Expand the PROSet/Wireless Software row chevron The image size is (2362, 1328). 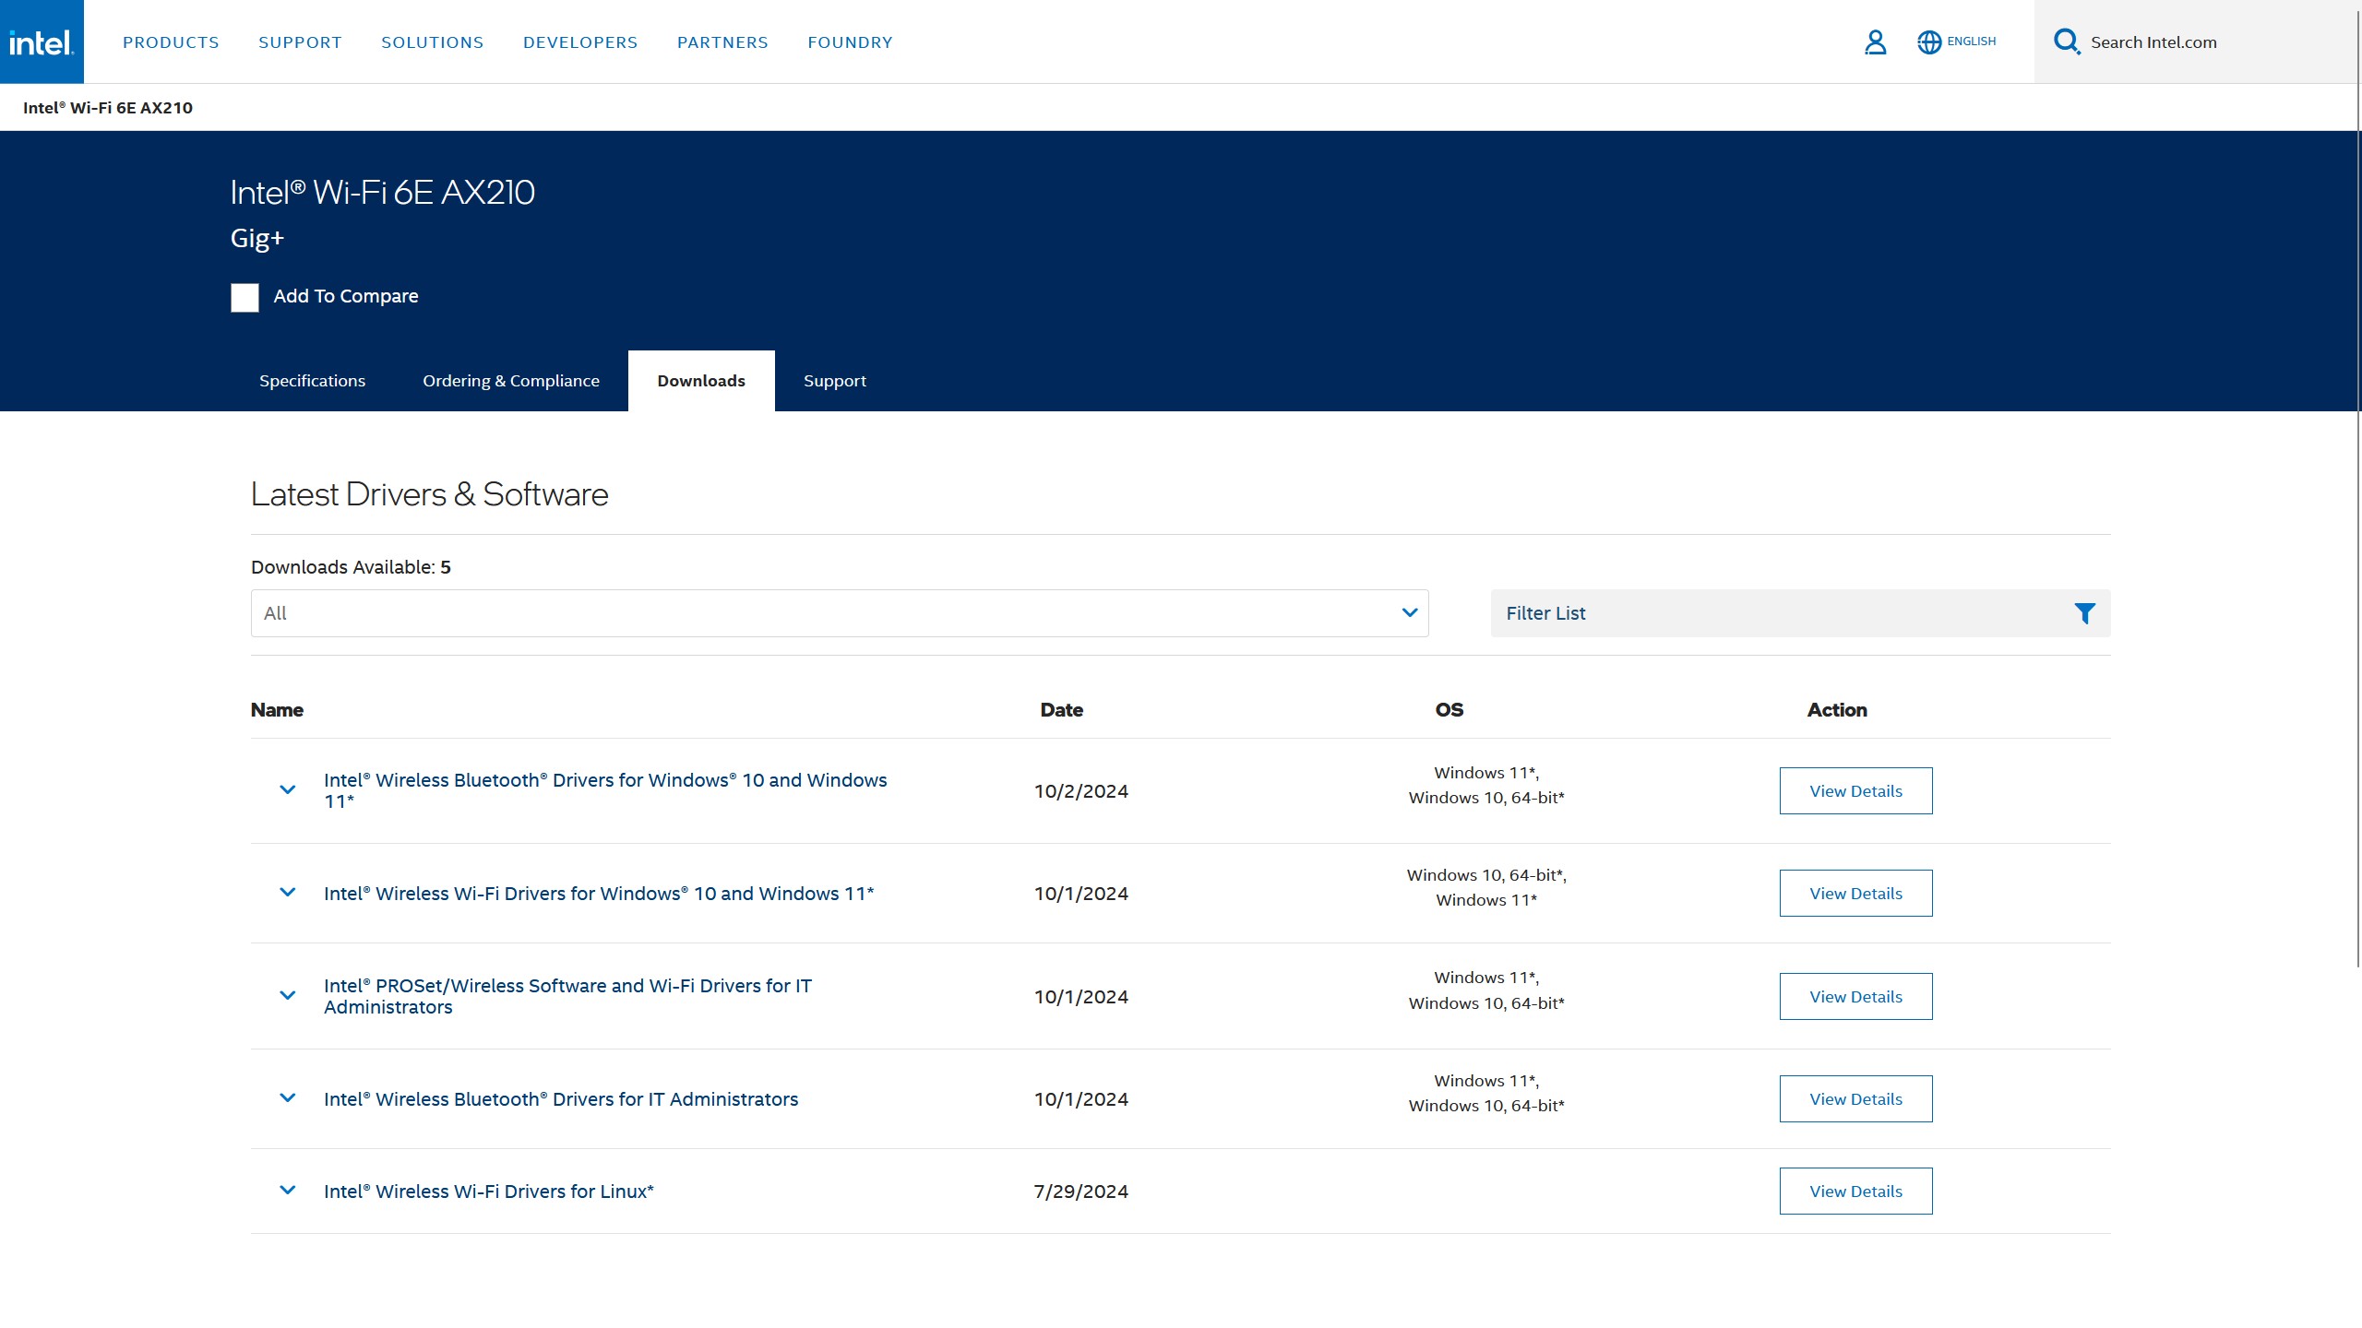tap(288, 996)
